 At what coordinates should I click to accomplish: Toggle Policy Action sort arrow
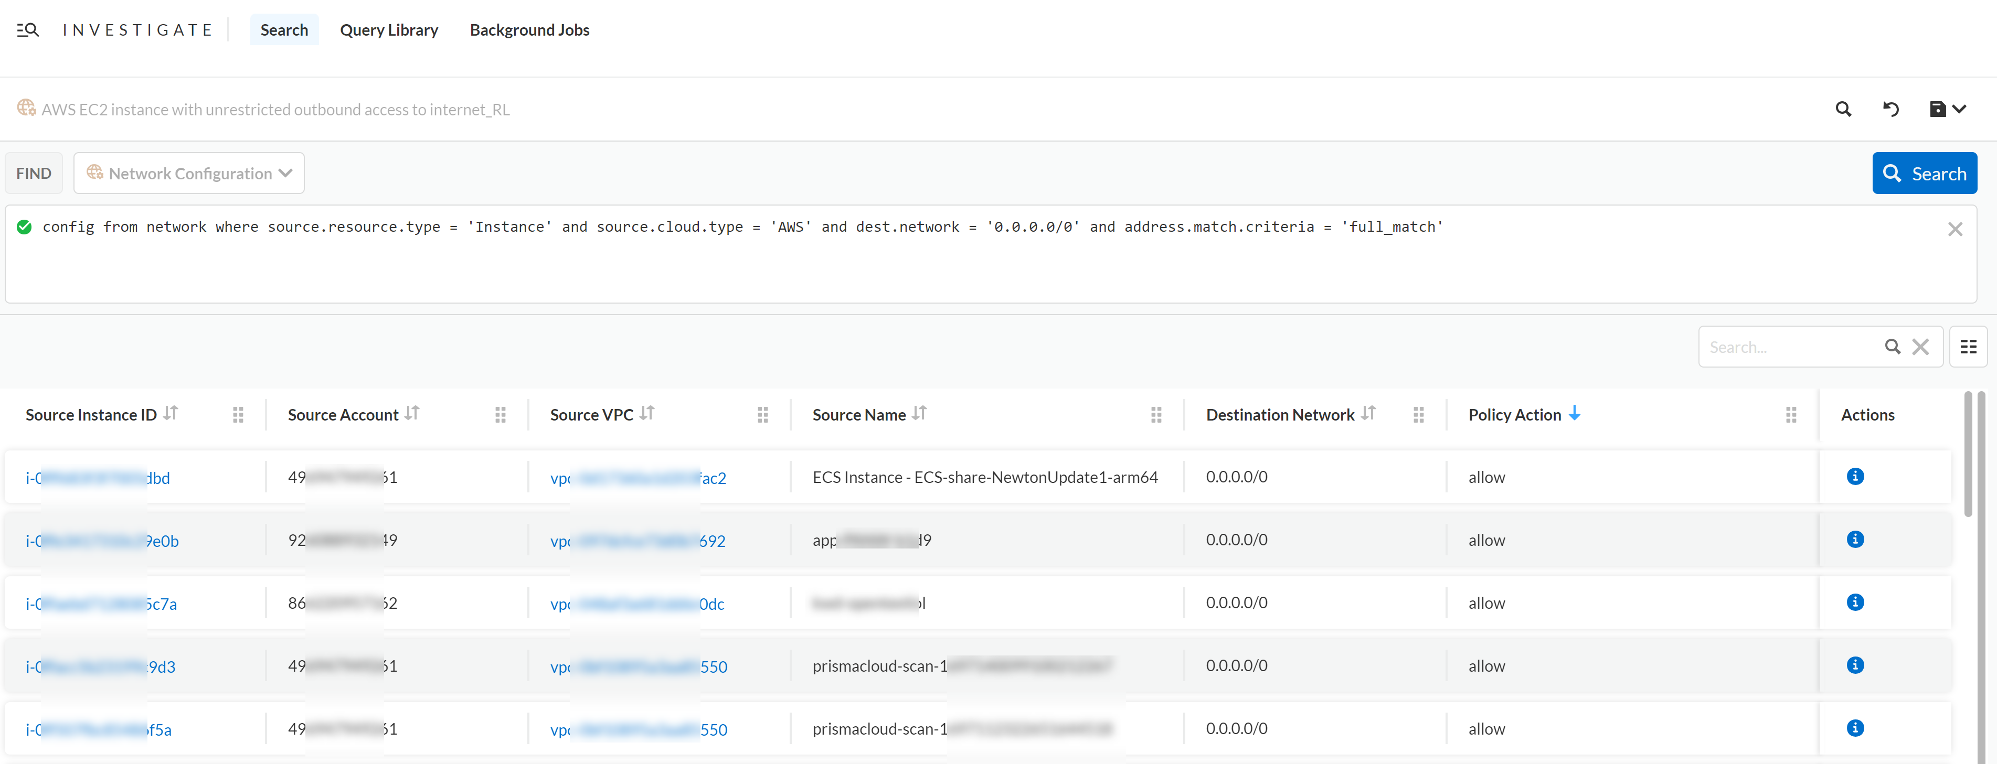click(x=1575, y=414)
